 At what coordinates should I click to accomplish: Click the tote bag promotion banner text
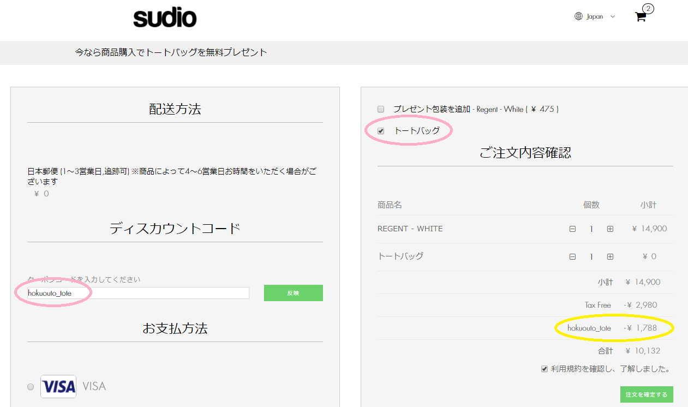171,53
